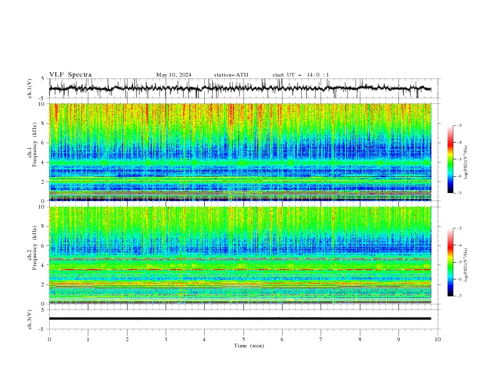
Task: Click the "VLF Spectra" plot title
Action: pyautogui.click(x=70, y=75)
